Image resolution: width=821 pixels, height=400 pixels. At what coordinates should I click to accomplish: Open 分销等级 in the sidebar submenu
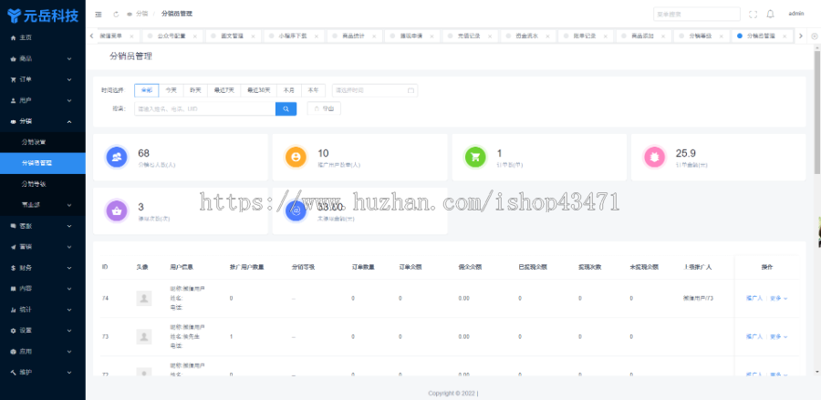tap(42, 184)
